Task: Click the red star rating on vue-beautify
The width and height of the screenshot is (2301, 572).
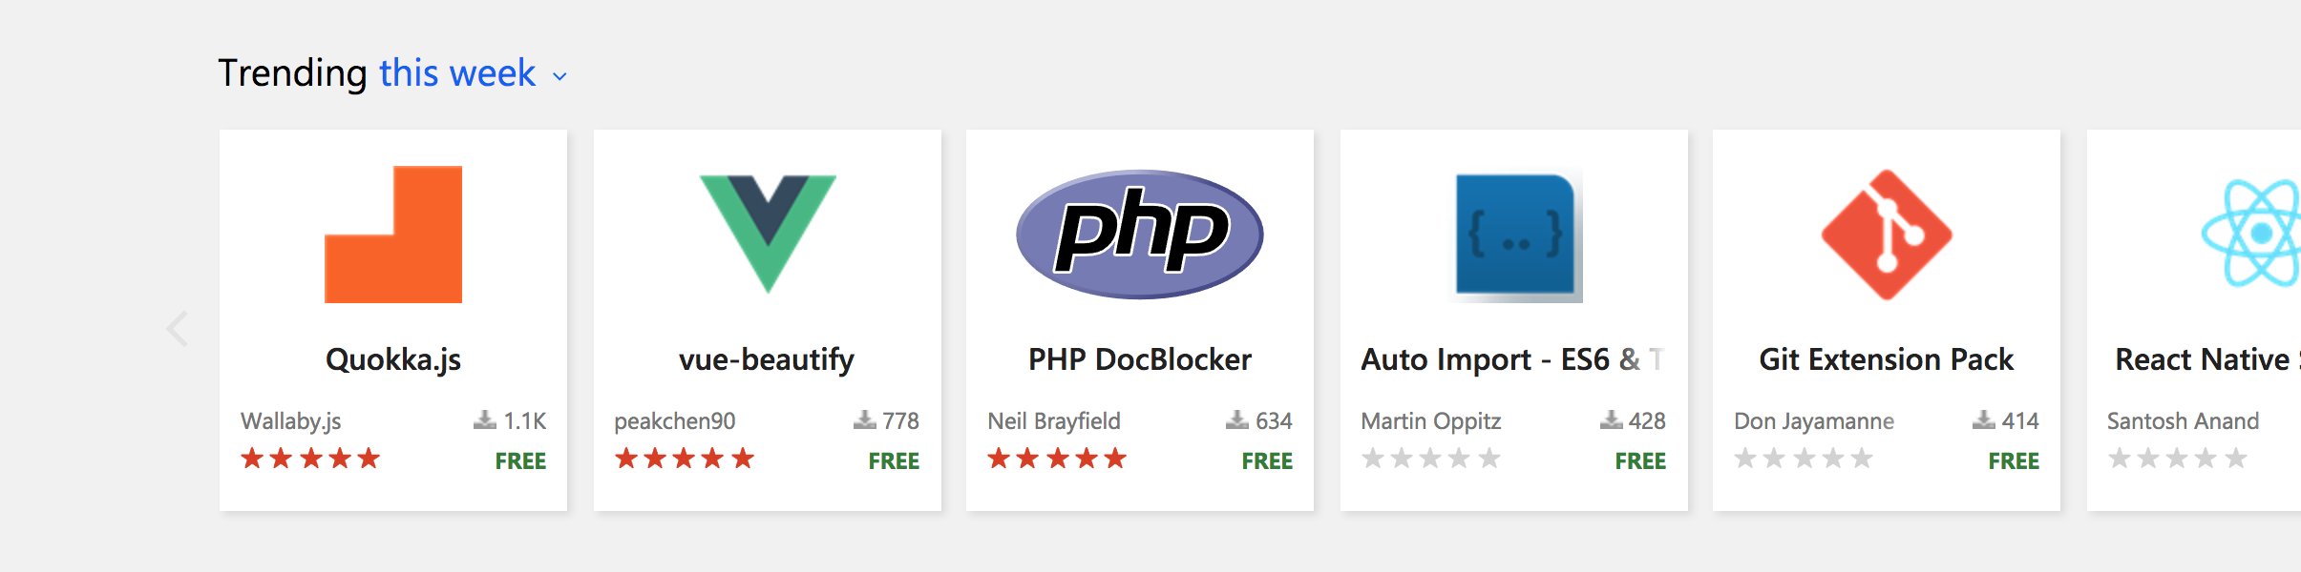Action: (685, 459)
